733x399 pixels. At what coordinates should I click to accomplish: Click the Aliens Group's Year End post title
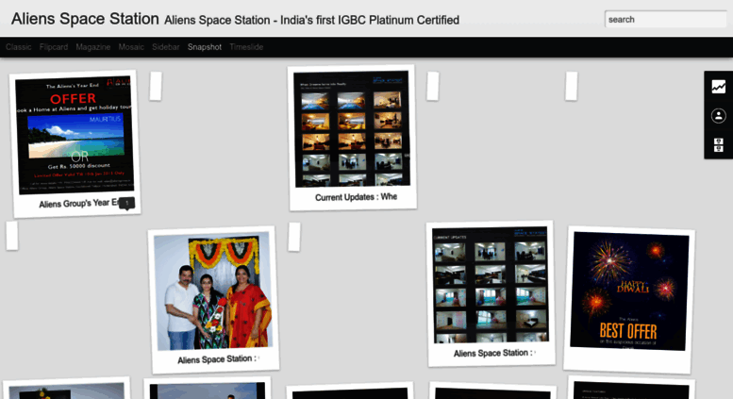(x=78, y=204)
